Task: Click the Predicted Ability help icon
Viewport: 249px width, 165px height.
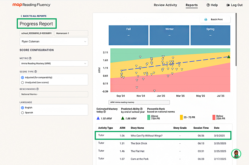Action: [141, 109]
